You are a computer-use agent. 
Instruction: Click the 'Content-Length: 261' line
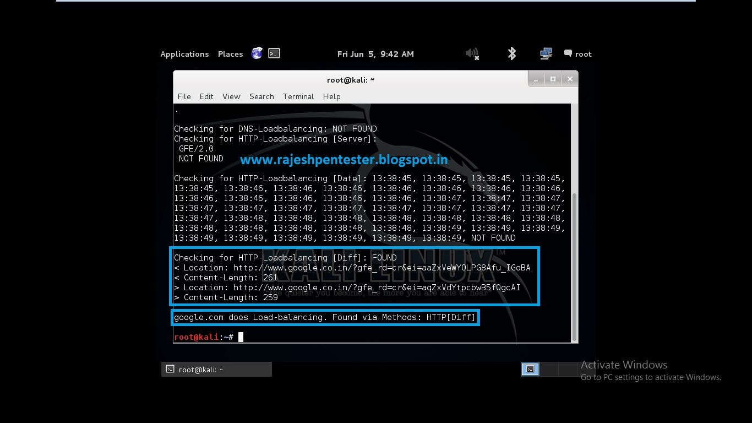click(226, 278)
